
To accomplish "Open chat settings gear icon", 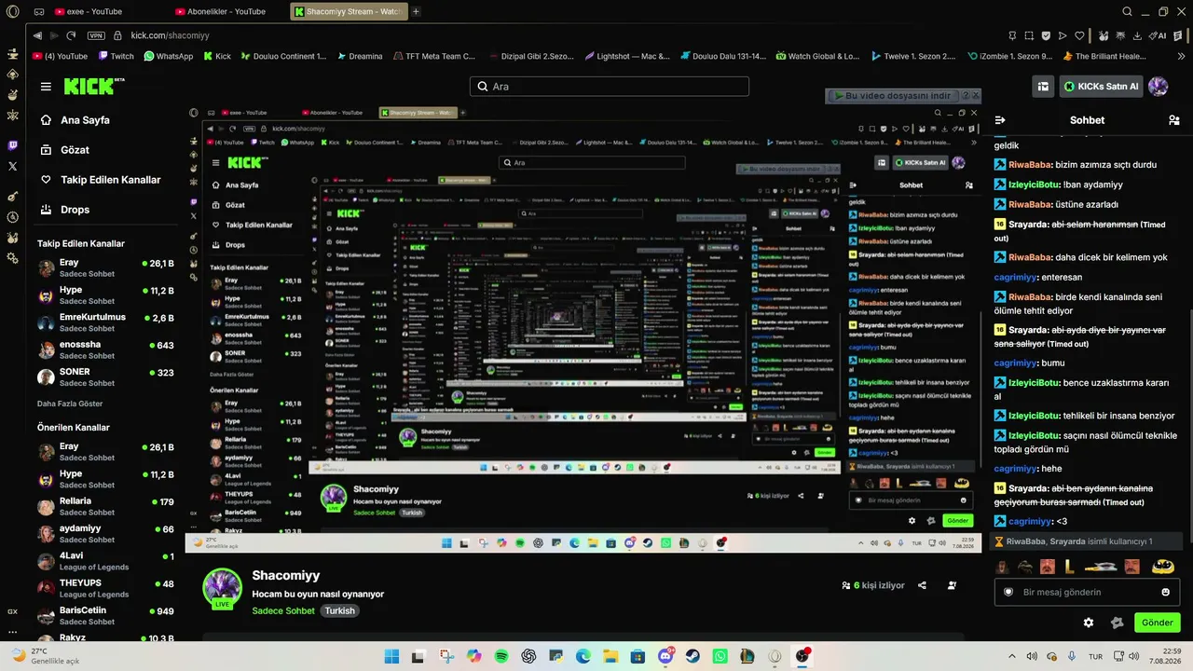I will click(1089, 623).
